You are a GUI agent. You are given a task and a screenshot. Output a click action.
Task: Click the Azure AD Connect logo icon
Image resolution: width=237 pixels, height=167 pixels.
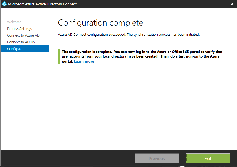point(4,4)
